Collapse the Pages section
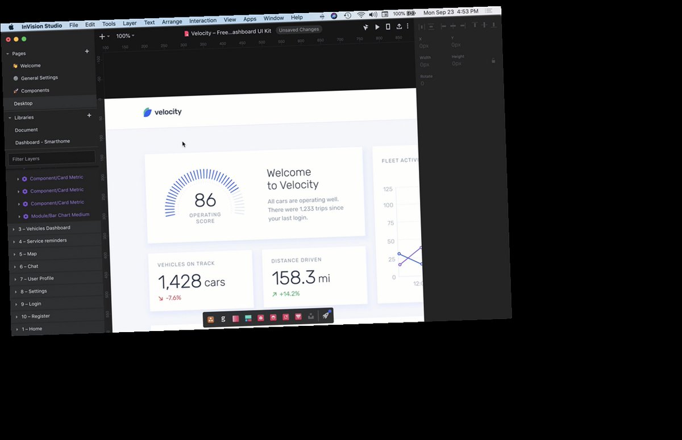The image size is (682, 440). 7,54
